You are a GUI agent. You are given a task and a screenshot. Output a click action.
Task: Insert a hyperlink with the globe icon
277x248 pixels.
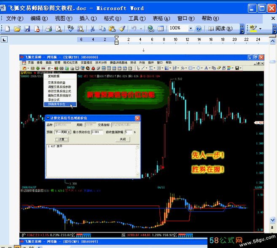click(151, 29)
